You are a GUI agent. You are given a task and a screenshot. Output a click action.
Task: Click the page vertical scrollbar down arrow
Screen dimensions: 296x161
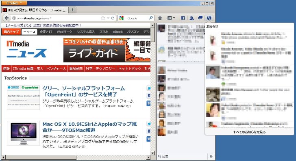152,153
